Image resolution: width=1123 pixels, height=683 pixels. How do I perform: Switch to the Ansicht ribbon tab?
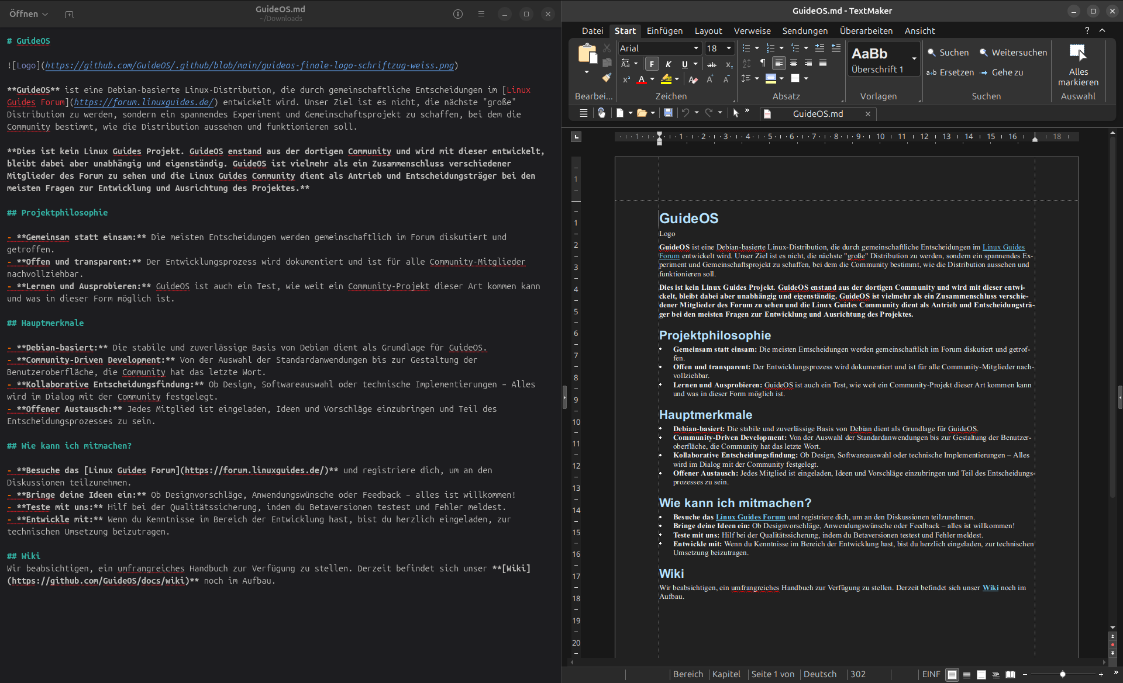919,31
